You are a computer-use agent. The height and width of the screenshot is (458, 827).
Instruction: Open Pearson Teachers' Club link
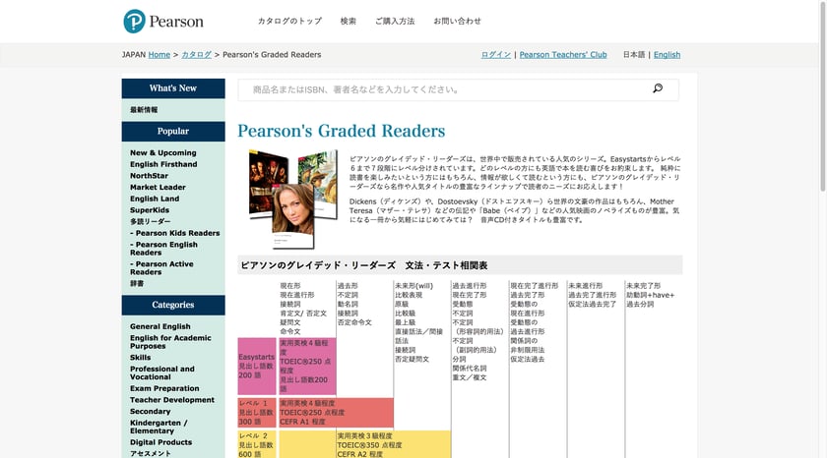tap(563, 55)
